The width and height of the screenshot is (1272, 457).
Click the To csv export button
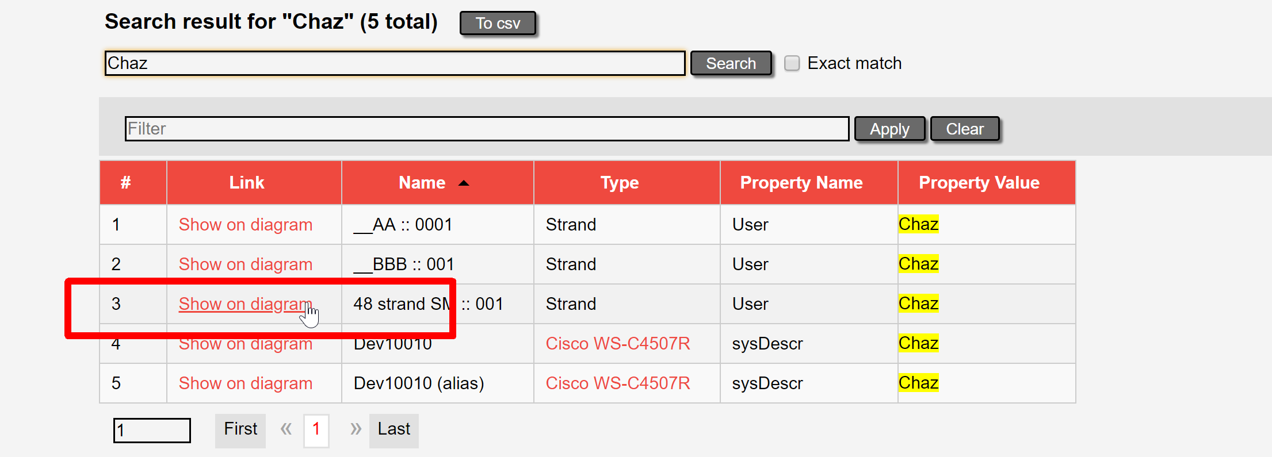coord(497,24)
